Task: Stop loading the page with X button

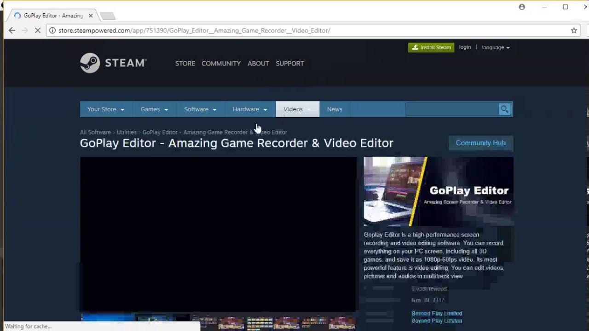Action: tap(38, 30)
